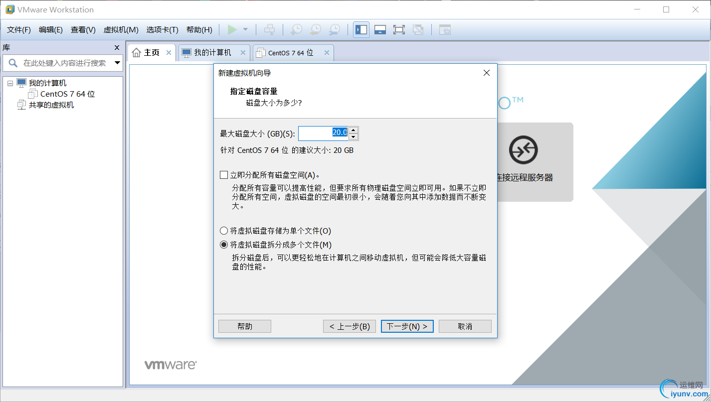Screen dimensions: 711x402
Task: Click the 连接远程服务器 label text
Action: tap(525, 178)
